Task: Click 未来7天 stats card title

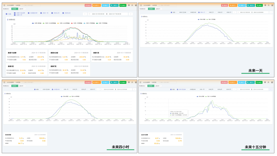Action: tap(53, 66)
